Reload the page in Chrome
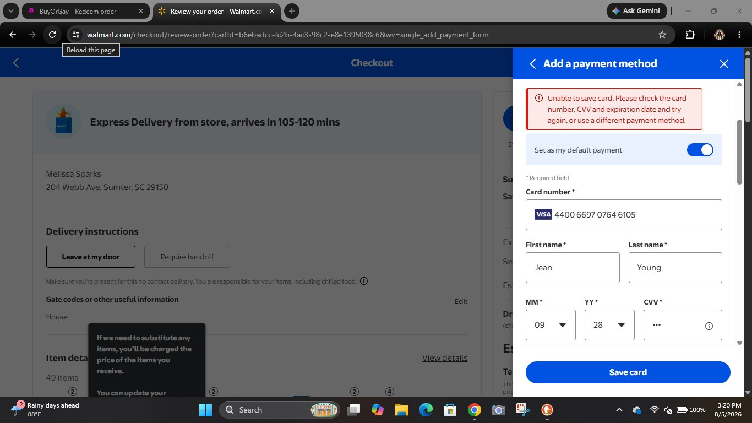 [52, 35]
